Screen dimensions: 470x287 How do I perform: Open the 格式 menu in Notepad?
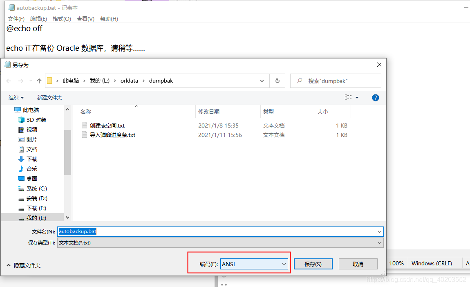61,18
